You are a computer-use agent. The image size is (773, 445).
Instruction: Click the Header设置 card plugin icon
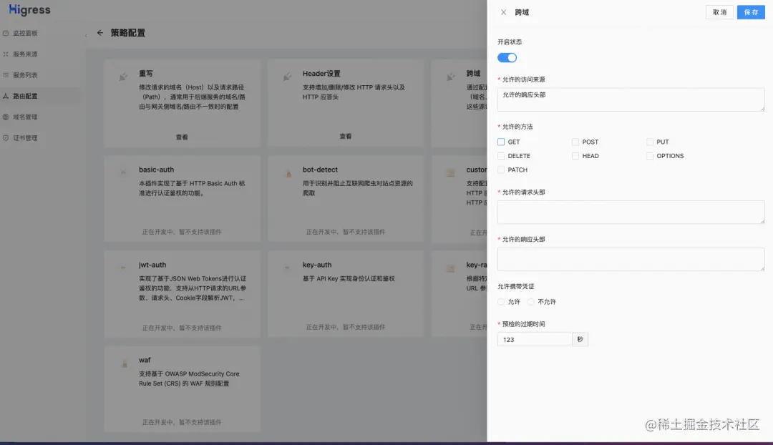pyautogui.click(x=287, y=77)
